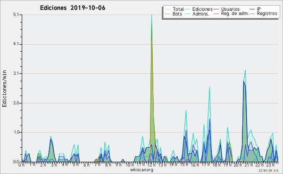Click the '23 h' x-axis label
283x174 pixels.
click(x=271, y=165)
